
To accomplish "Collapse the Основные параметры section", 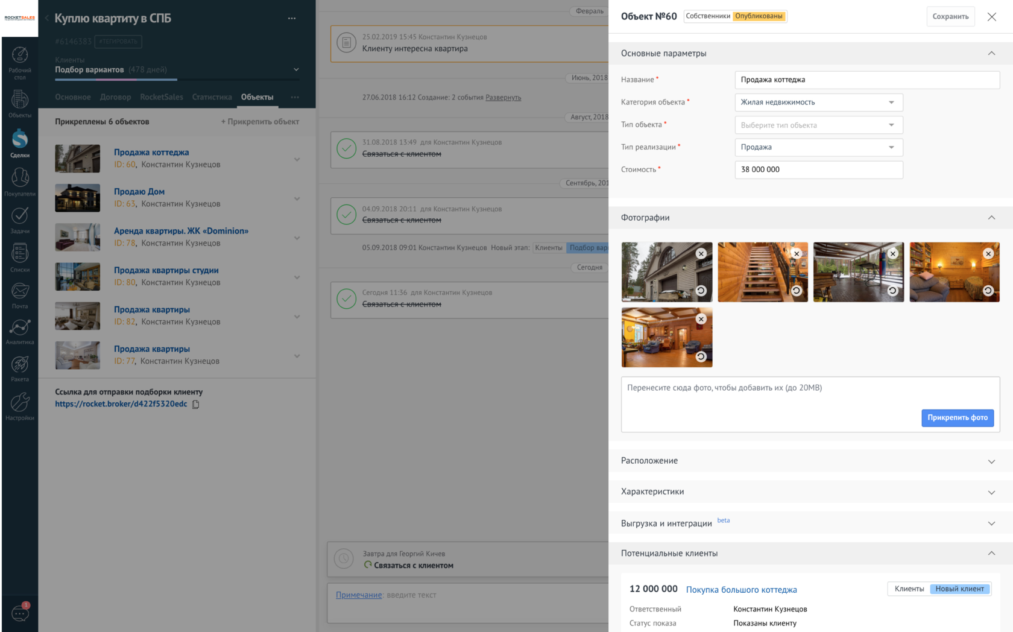I will 992,53.
